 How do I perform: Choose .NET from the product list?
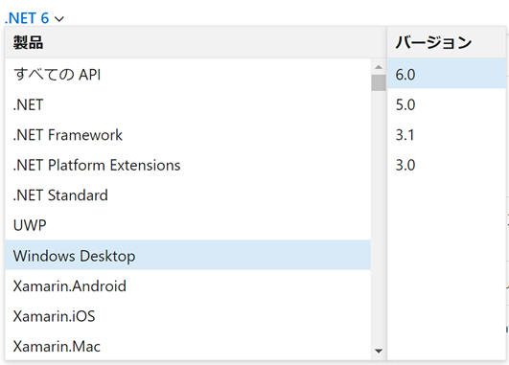(188, 104)
